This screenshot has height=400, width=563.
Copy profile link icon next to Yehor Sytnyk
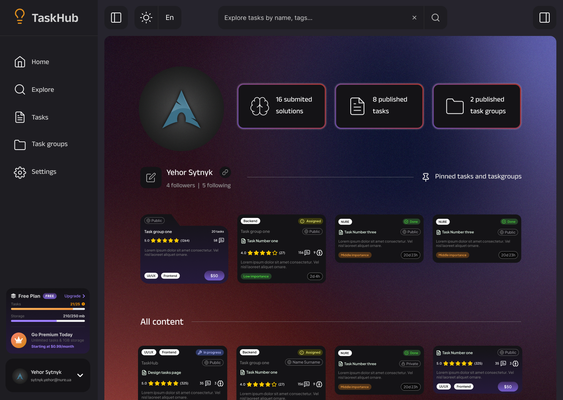(x=225, y=172)
